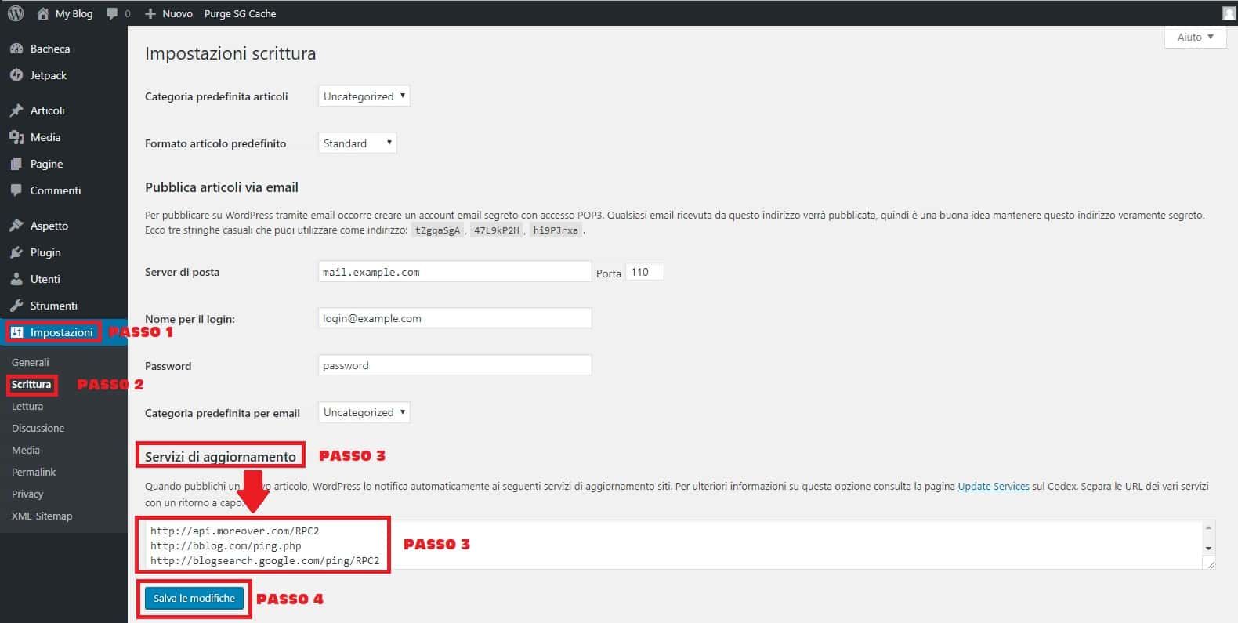Open the Plugin section icon
The height and width of the screenshot is (623, 1238).
click(x=16, y=252)
